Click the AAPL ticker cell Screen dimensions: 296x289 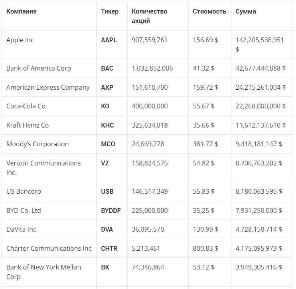click(109, 40)
